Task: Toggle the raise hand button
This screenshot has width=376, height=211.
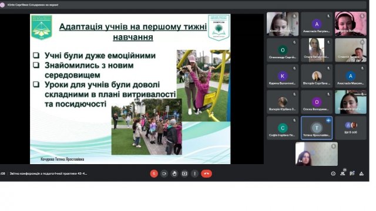Action: (x=174, y=173)
